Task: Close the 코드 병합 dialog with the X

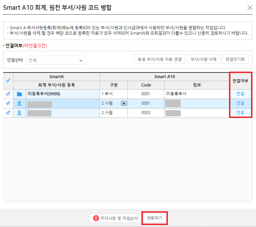Action: pos(249,7)
